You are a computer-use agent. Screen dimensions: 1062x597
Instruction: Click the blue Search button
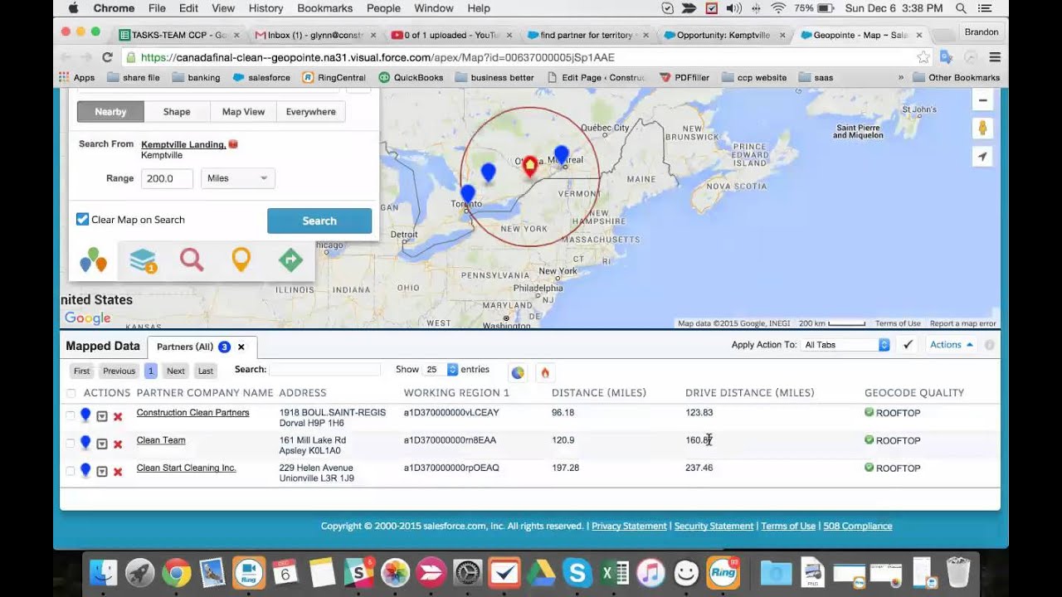point(319,221)
